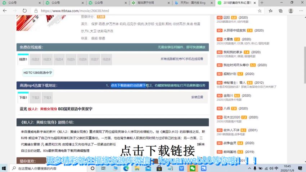
Task: Switch to the third 公众号 tab
Action: (x=107, y=3)
